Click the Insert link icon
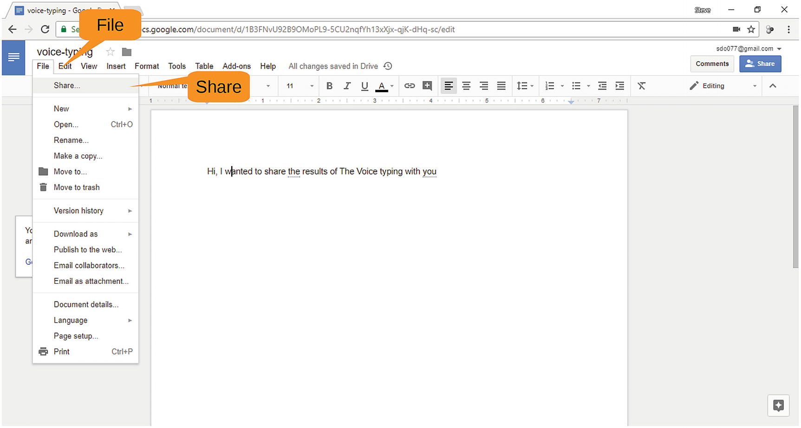Screen dimensions: 801x428 pos(409,86)
